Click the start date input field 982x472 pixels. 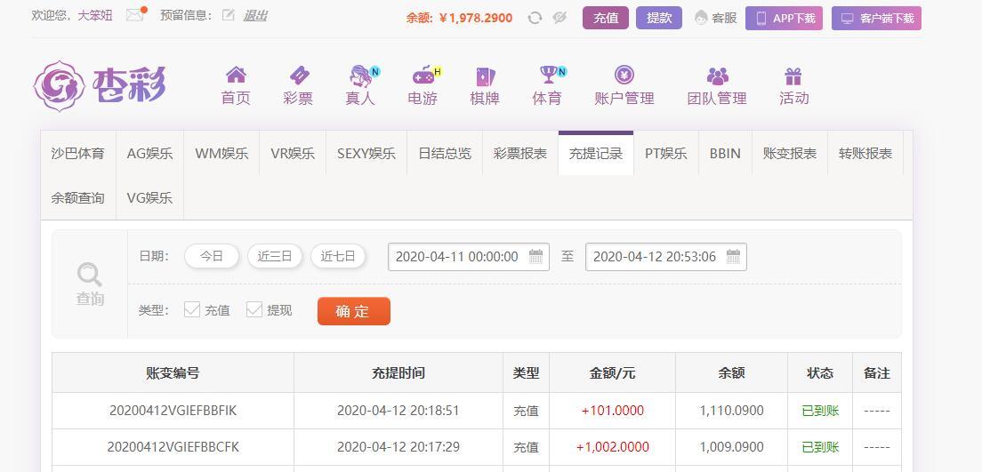pyautogui.click(x=469, y=257)
